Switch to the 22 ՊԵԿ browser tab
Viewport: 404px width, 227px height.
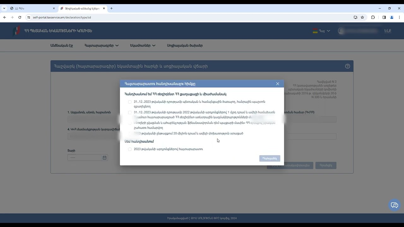pyautogui.click(x=32, y=9)
